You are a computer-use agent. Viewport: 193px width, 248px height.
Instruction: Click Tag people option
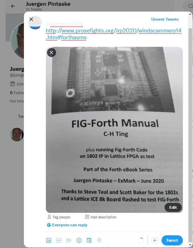(59, 217)
